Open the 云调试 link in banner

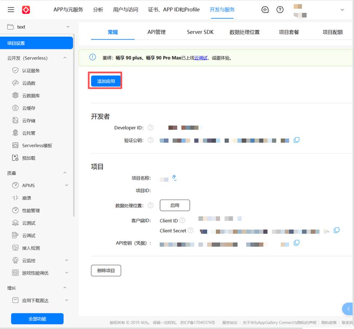click(201, 58)
